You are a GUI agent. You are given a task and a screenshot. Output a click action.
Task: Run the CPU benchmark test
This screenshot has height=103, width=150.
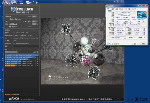(34, 21)
